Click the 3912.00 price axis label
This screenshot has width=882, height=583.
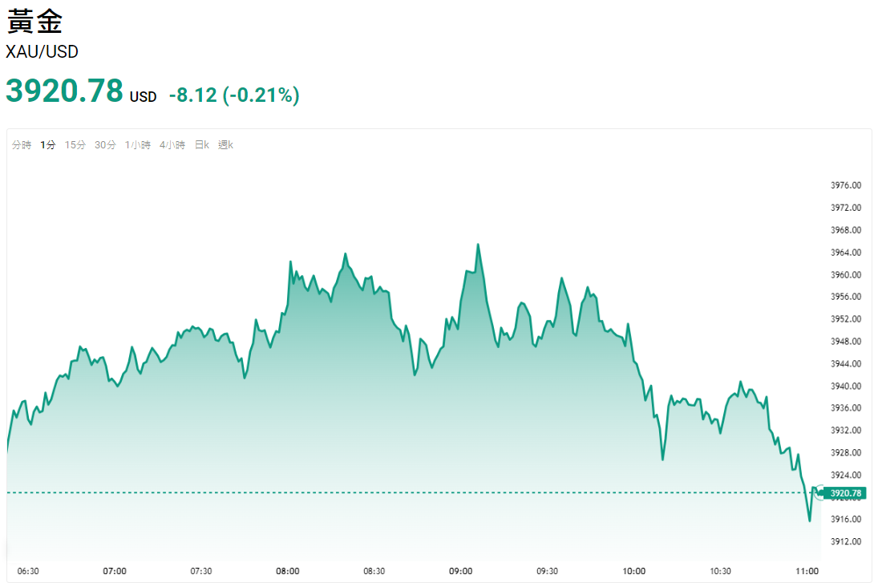point(846,541)
